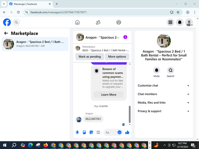Open the Facebook search magnifier
Screen dimensions: 199x149
[x=16, y=22]
